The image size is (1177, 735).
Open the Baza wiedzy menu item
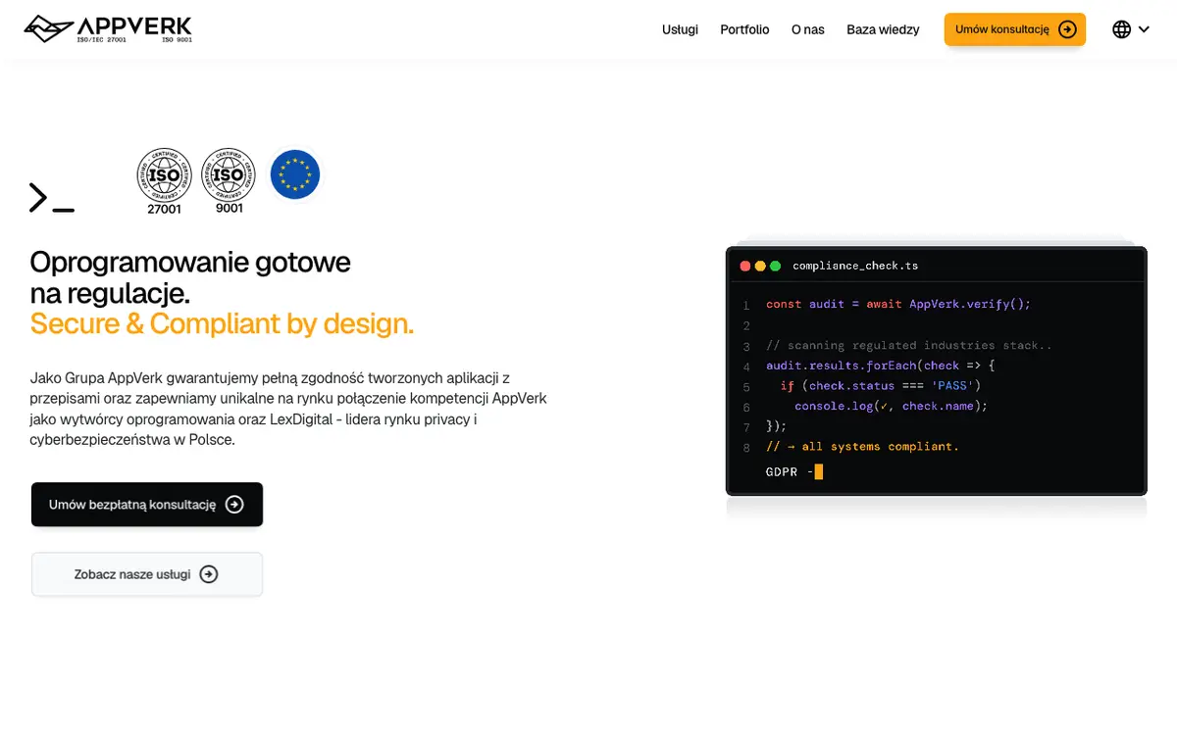pos(883,29)
